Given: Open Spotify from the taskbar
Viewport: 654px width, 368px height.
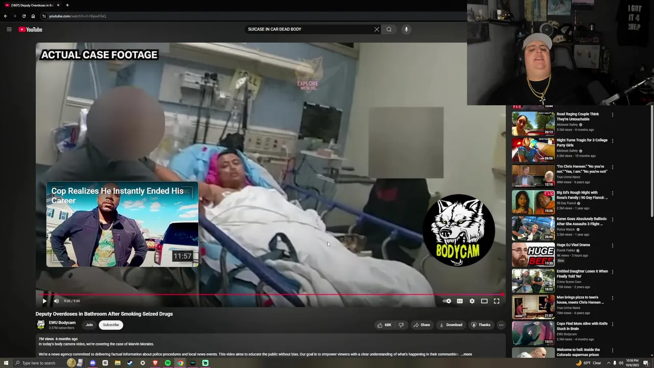Looking at the screenshot, I should [x=168, y=363].
